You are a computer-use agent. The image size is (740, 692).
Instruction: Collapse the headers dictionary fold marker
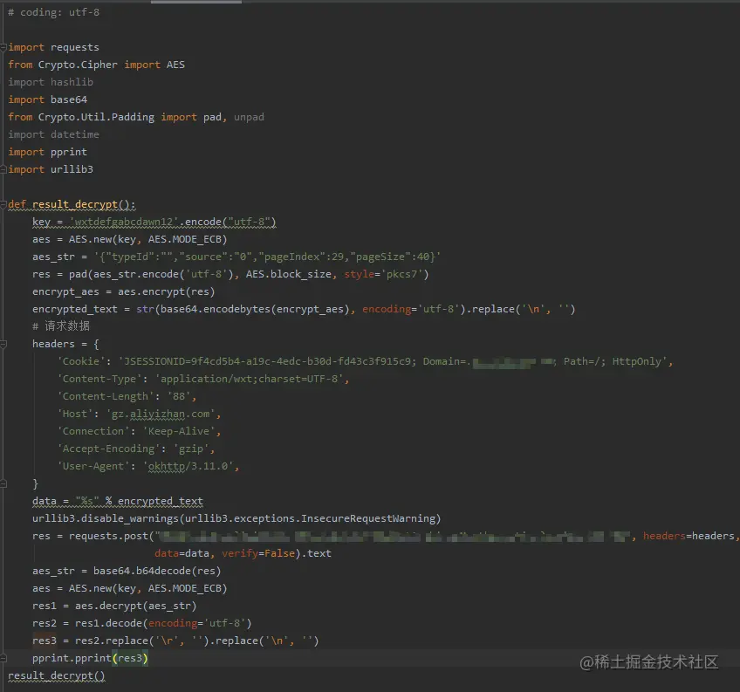tap(3, 344)
